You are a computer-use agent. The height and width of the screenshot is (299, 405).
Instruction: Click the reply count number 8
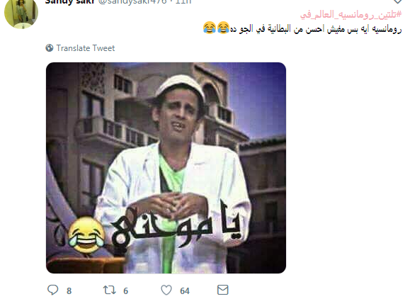(x=69, y=291)
